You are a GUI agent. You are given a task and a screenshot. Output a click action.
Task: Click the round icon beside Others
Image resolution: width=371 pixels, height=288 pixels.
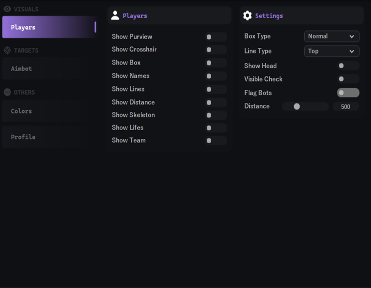tap(7, 92)
